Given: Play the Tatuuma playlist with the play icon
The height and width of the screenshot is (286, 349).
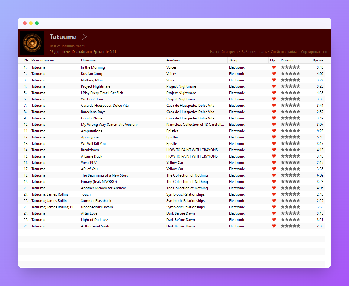Looking at the screenshot, I should [84, 37].
